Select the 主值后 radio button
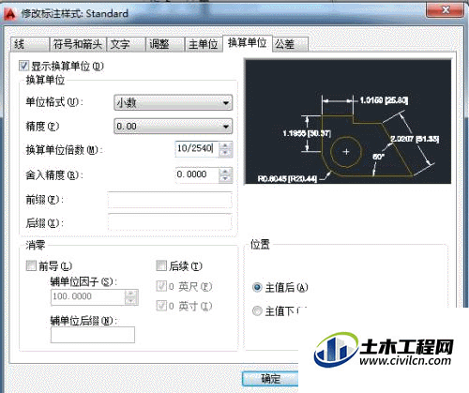The width and height of the screenshot is (469, 393). [x=257, y=287]
